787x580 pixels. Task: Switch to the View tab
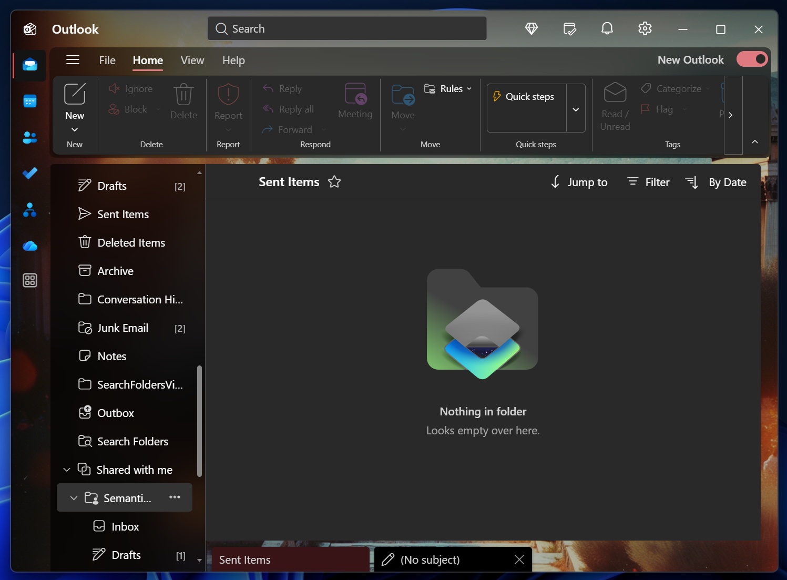[192, 60]
